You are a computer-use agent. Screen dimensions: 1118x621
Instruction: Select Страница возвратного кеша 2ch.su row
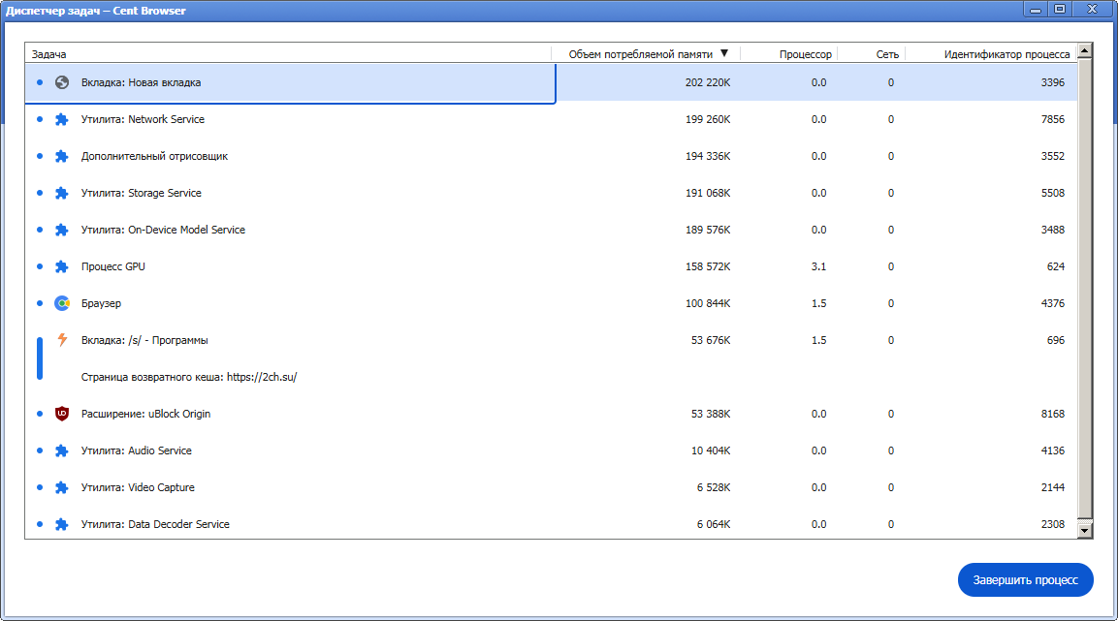(551, 378)
